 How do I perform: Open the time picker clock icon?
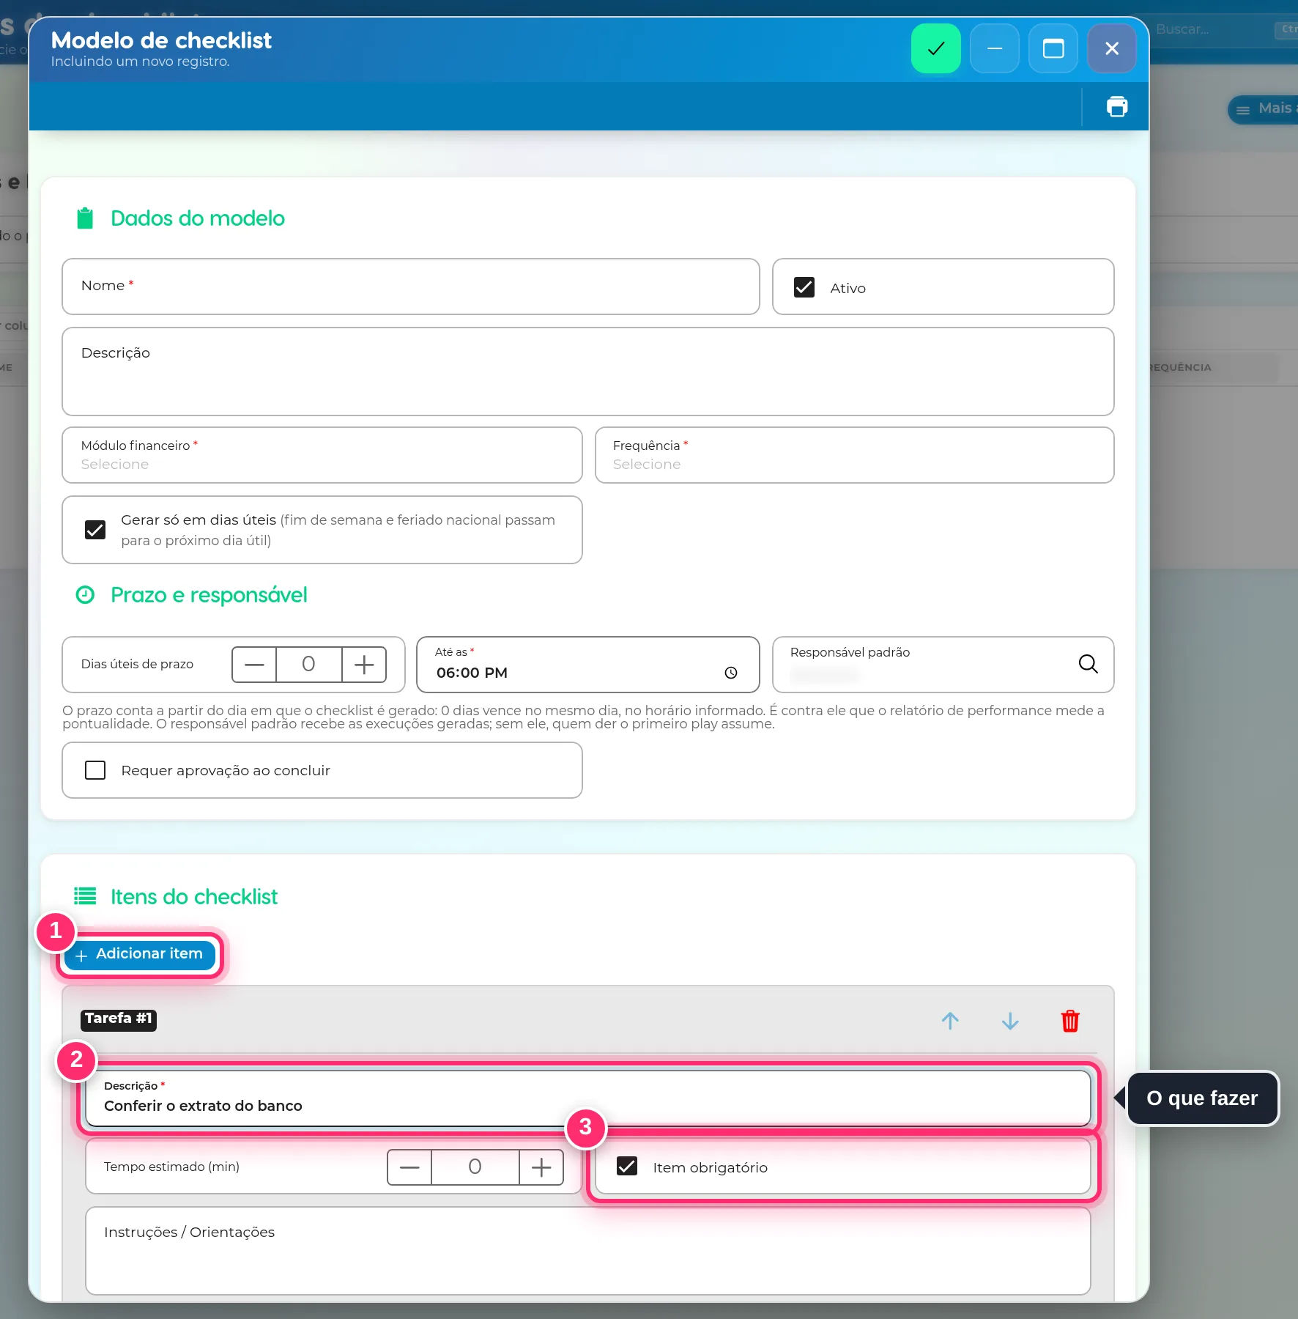730,673
